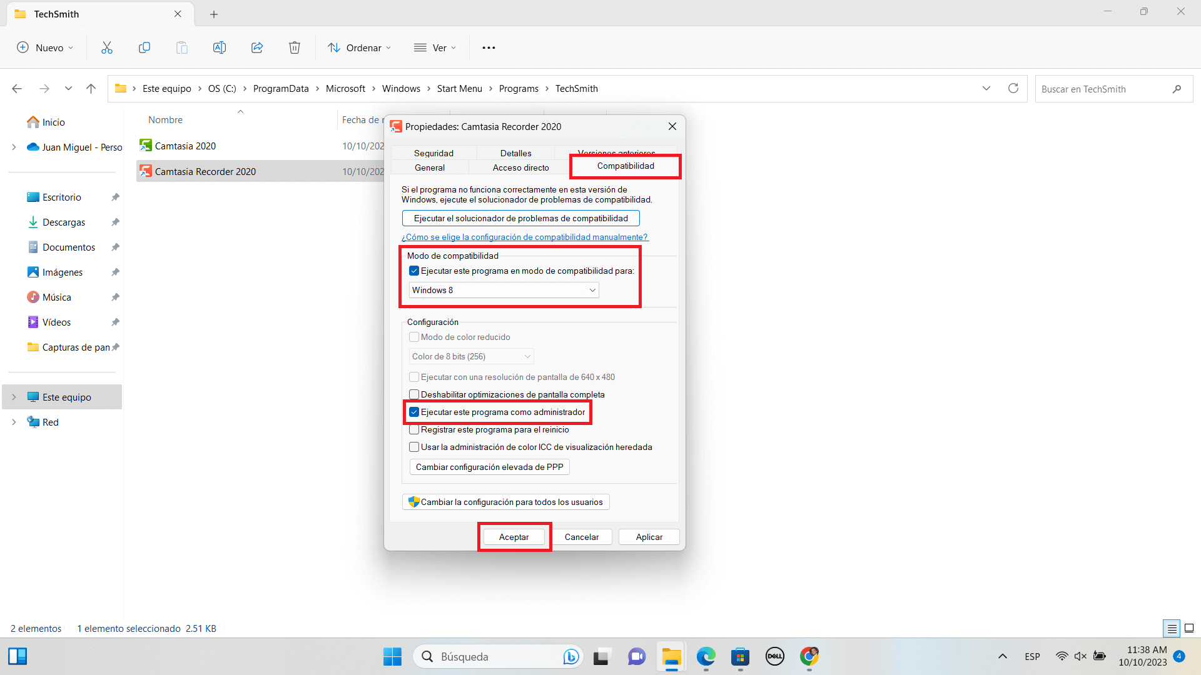Enable Usar la administración de color ICC

click(414, 447)
